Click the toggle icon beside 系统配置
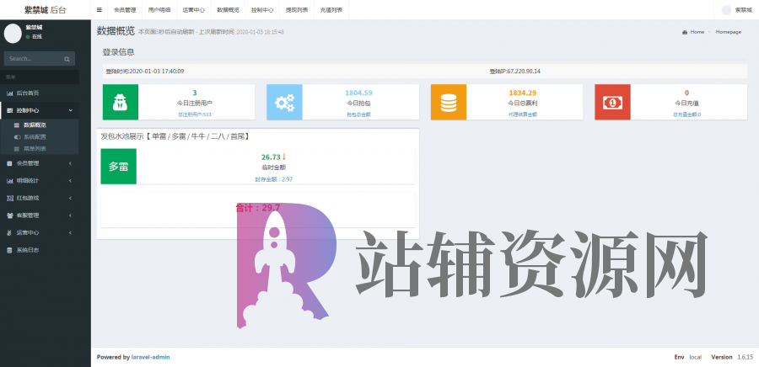 17,136
